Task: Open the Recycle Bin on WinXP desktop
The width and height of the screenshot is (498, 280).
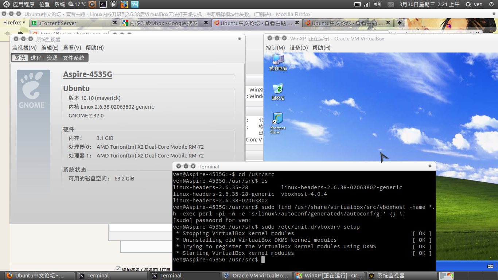Action: [x=278, y=92]
